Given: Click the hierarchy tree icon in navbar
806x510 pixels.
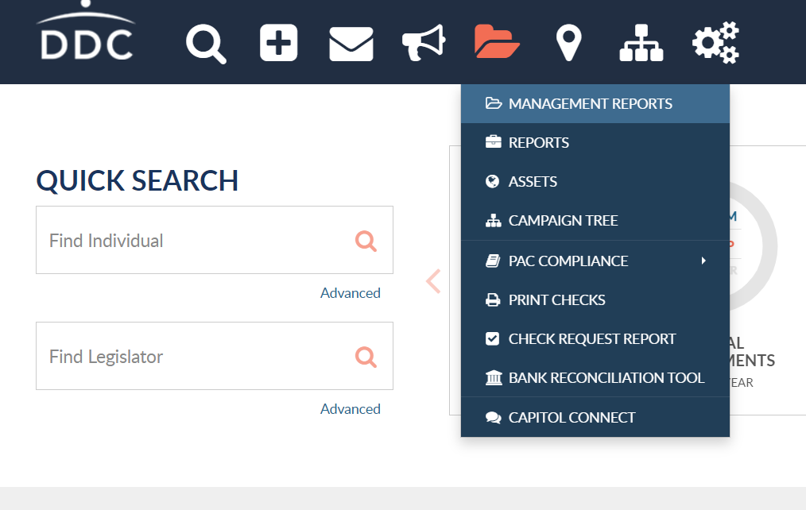Looking at the screenshot, I should click(x=641, y=43).
